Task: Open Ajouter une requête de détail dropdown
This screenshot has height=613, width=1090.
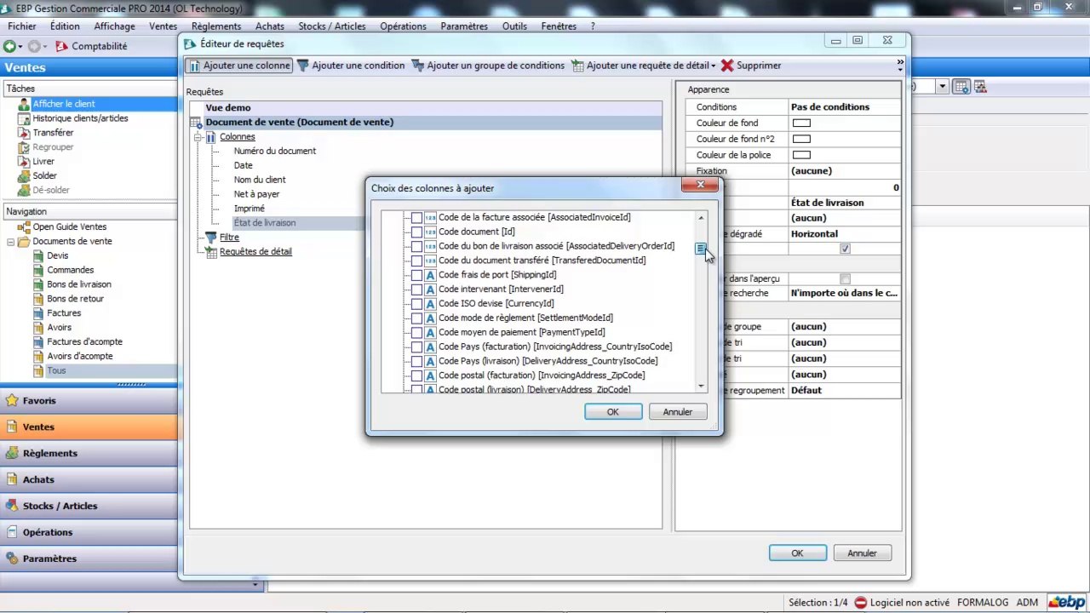Action: [x=714, y=66]
